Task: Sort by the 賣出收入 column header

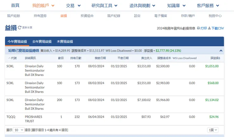Action: point(147,58)
